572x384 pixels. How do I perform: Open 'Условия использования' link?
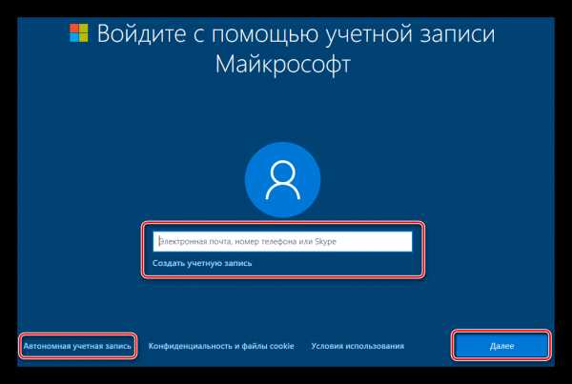click(x=357, y=346)
